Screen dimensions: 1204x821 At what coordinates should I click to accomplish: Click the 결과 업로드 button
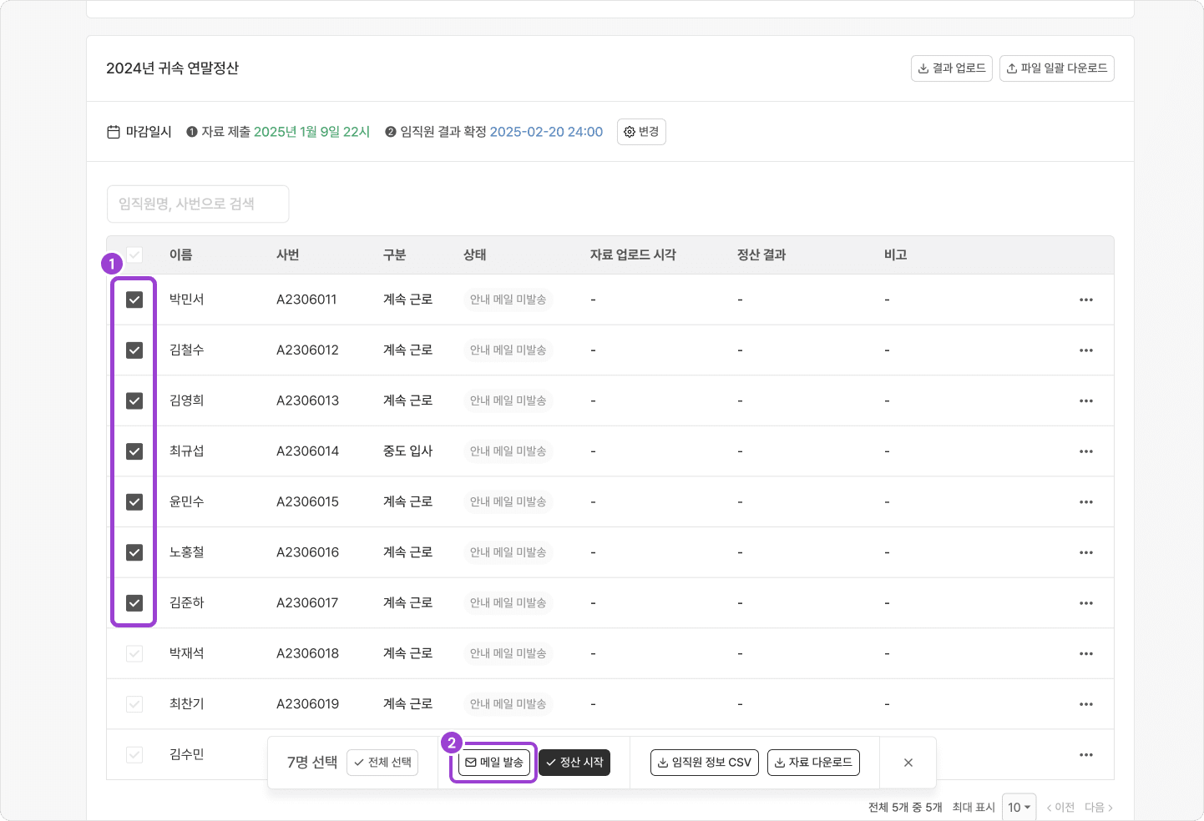952,68
